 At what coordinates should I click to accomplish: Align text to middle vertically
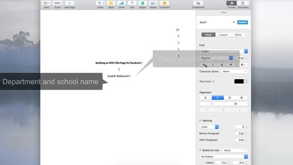point(223,110)
